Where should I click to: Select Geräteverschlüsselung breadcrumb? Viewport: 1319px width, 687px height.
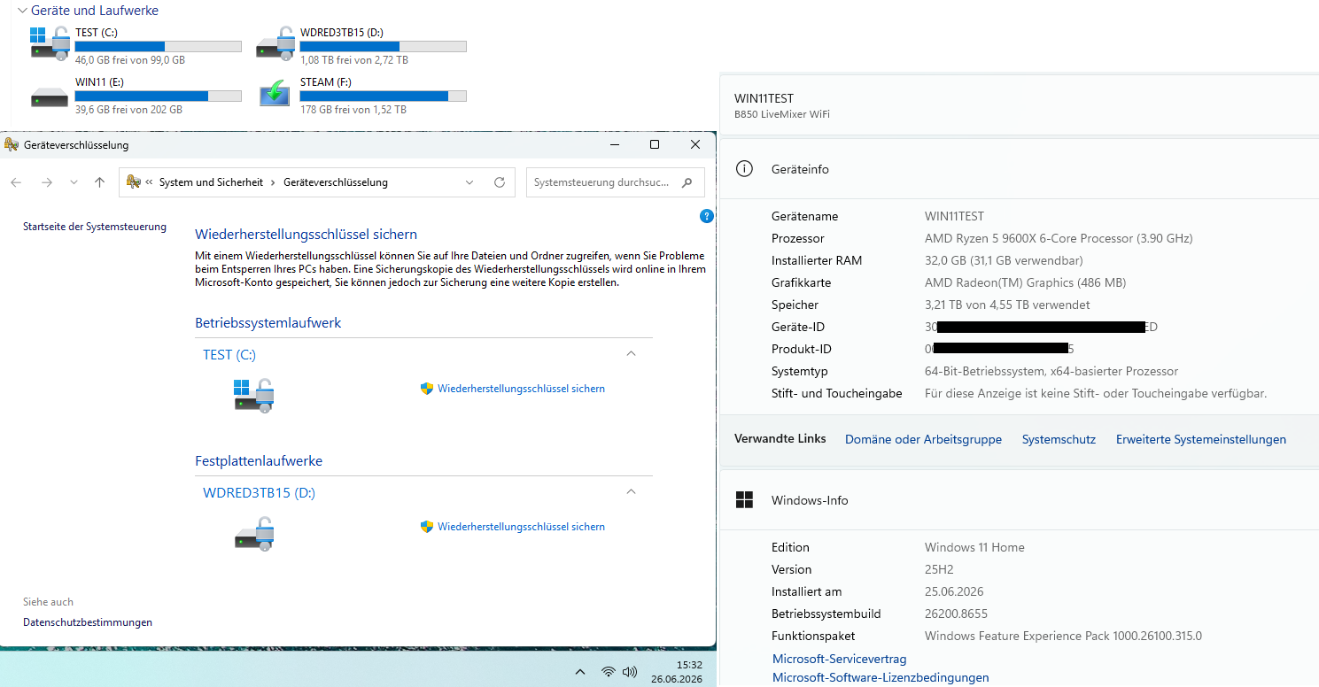click(x=336, y=182)
